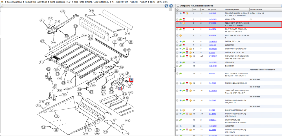Select callout 49 in the diagram
This screenshot has width=282, height=136.
click(x=105, y=132)
